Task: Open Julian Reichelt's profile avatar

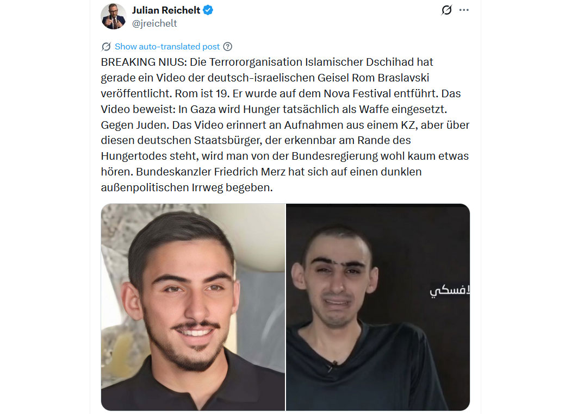Action: point(114,16)
